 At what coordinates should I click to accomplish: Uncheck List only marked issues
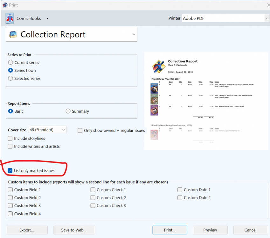10,171
